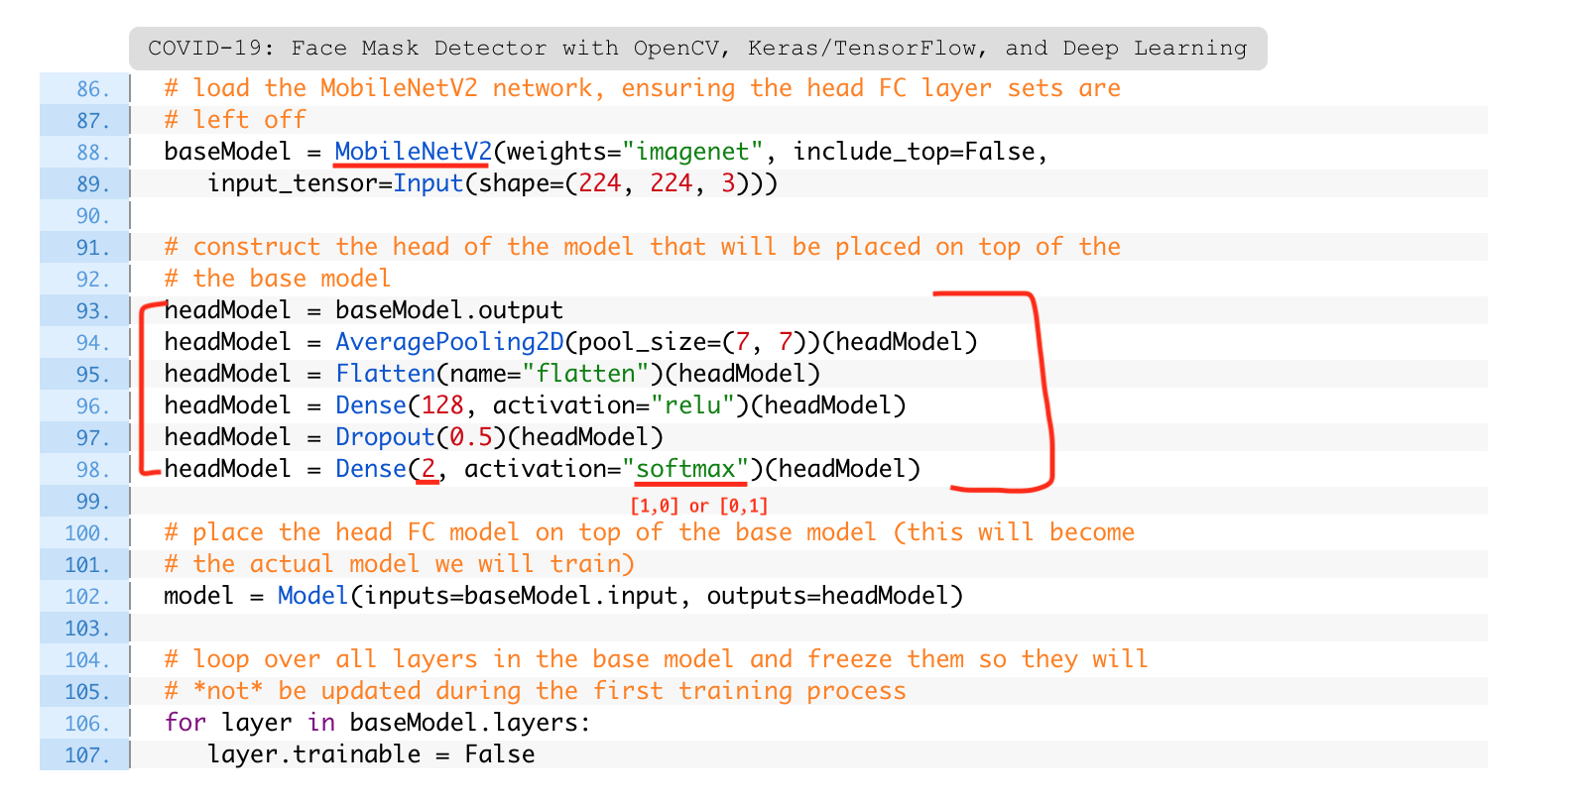Click the "flatten" name string
The height and width of the screenshot is (807, 1595).
click(x=585, y=374)
